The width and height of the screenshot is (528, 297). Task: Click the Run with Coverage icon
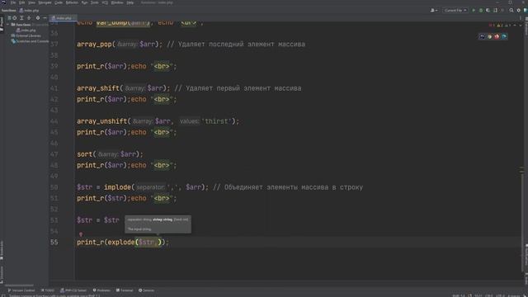click(488, 11)
